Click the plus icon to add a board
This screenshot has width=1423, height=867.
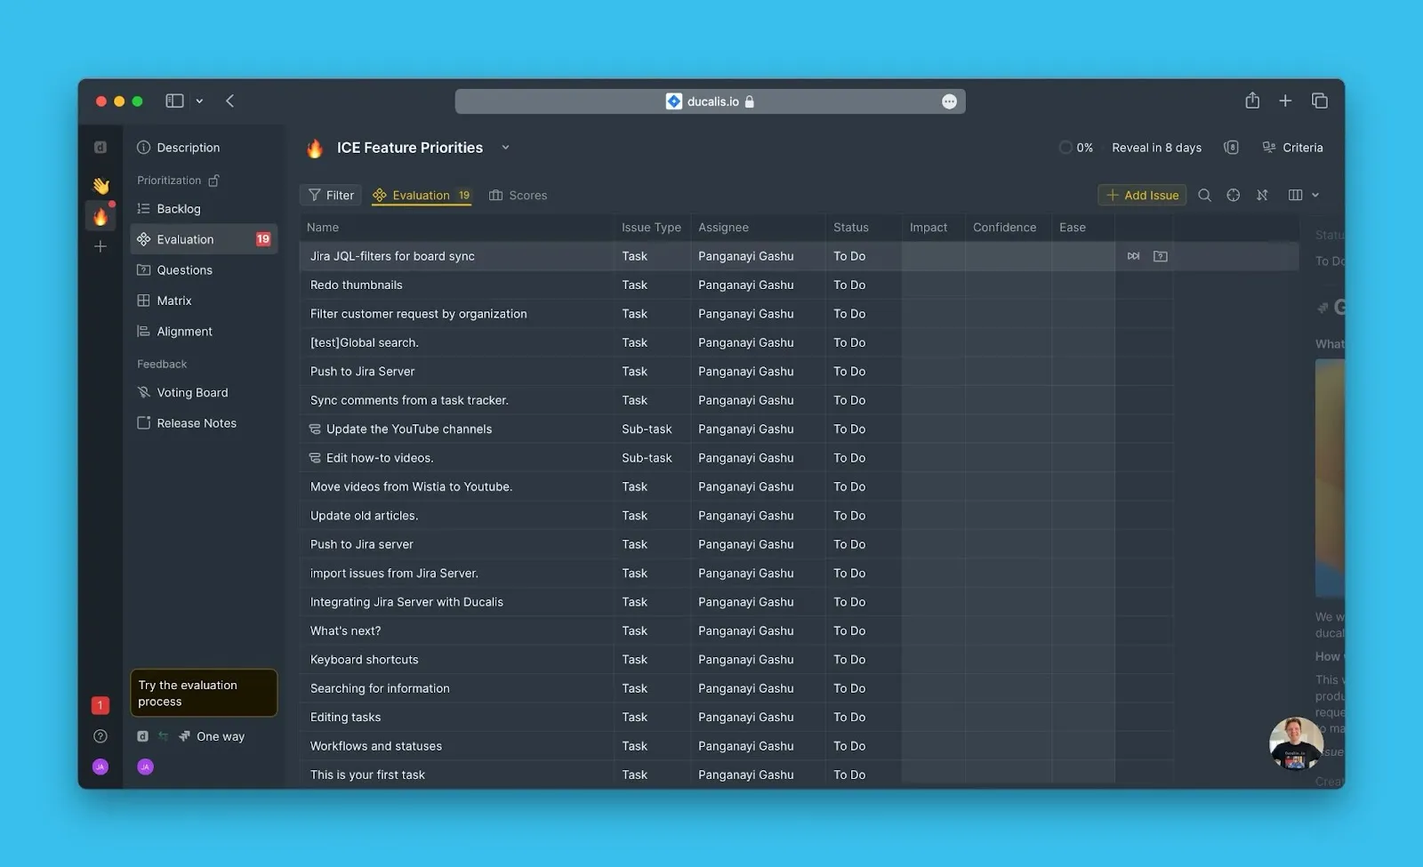click(x=100, y=246)
